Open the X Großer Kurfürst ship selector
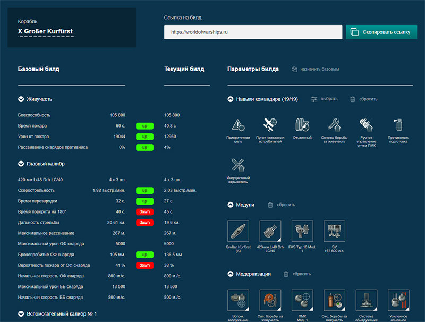The image size is (425, 322). [46, 31]
